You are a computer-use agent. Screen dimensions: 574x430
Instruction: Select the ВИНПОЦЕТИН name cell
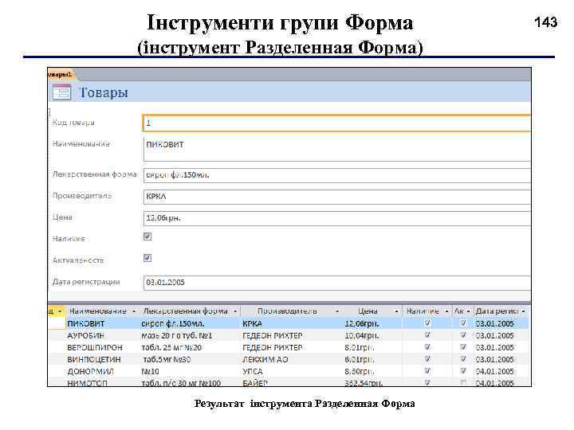[94, 359]
